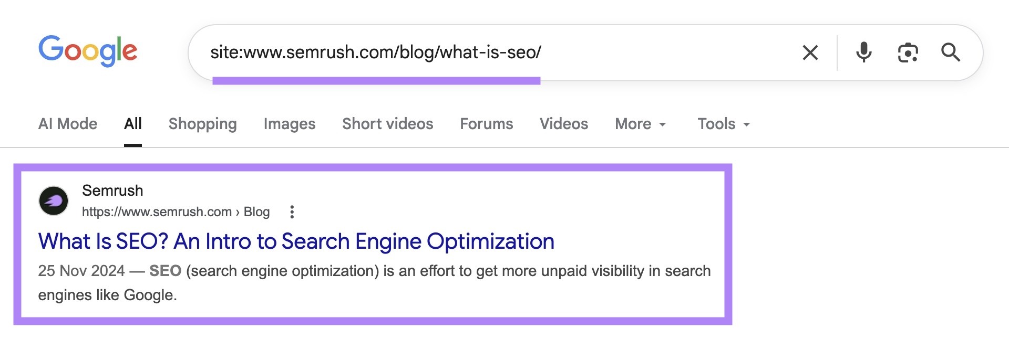This screenshot has height=339, width=1009.
Task: Expand the Blog breadcrumb in the result URL
Action: pyautogui.click(x=256, y=211)
